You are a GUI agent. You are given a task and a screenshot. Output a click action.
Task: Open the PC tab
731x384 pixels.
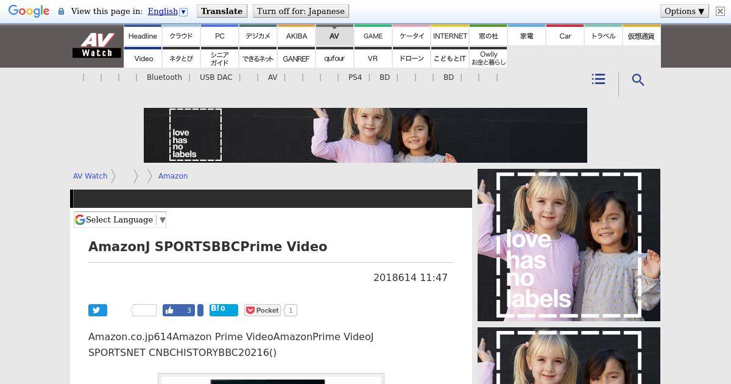(x=220, y=35)
